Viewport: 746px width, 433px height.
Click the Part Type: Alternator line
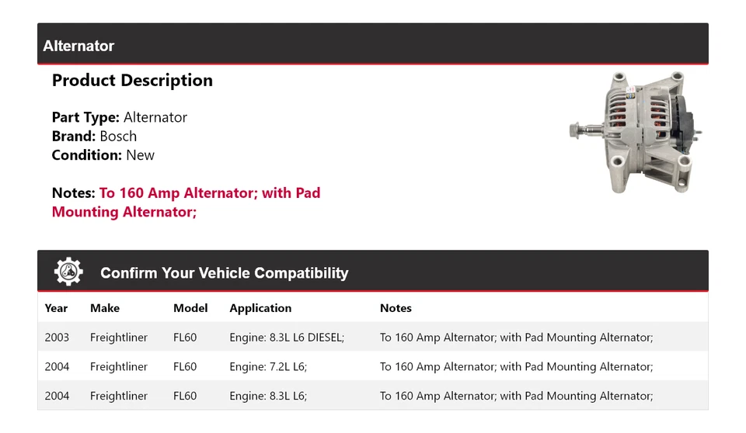click(120, 117)
